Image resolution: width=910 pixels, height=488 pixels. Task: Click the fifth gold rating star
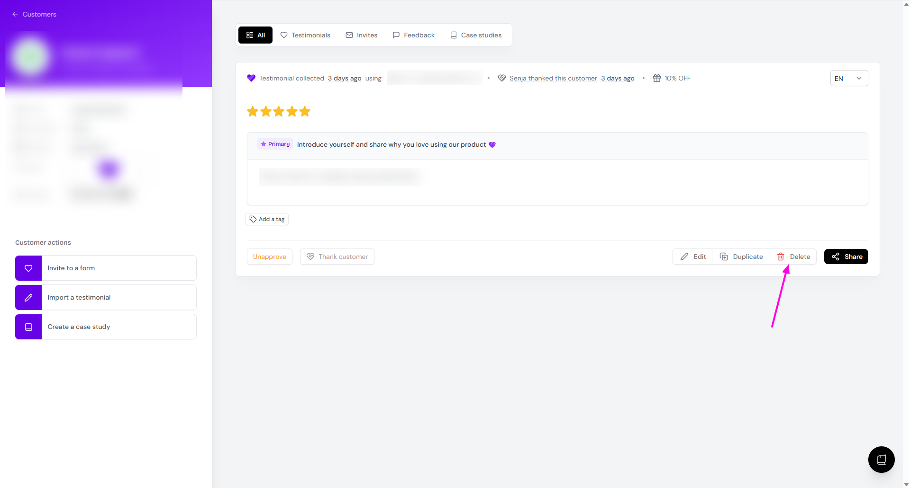[305, 112]
